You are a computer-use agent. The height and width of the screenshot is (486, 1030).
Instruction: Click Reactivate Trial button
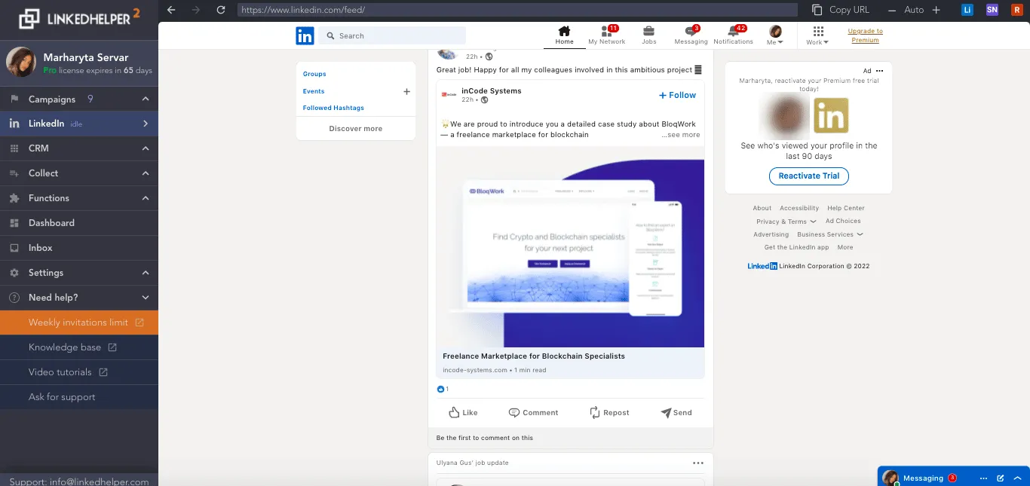click(x=809, y=176)
